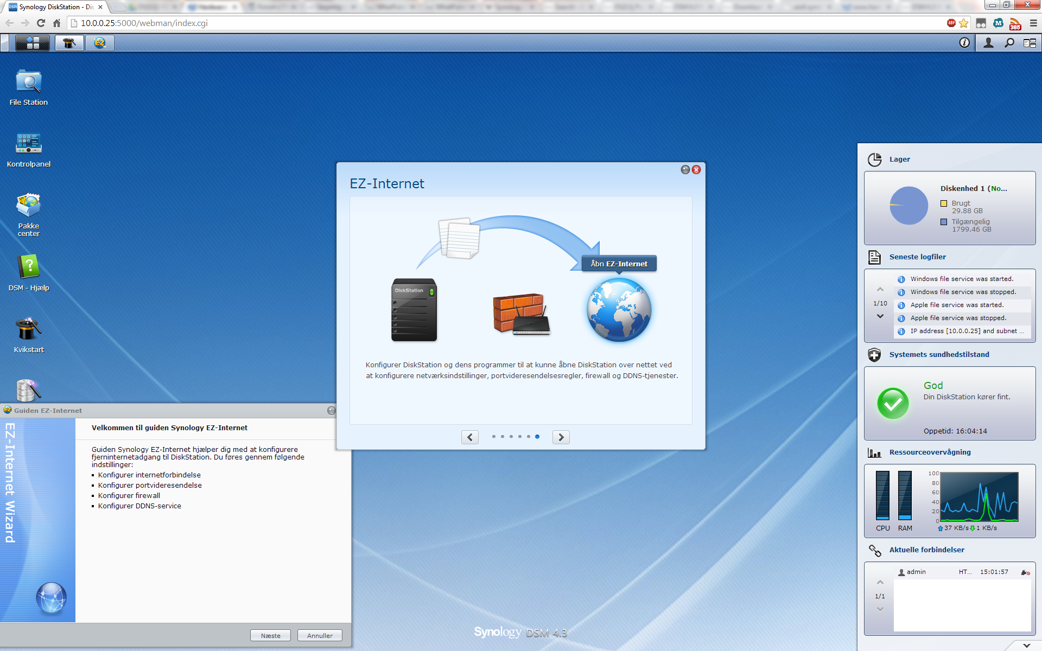The image size is (1042, 651).
Task: Open the Lager widget title
Action: point(900,159)
